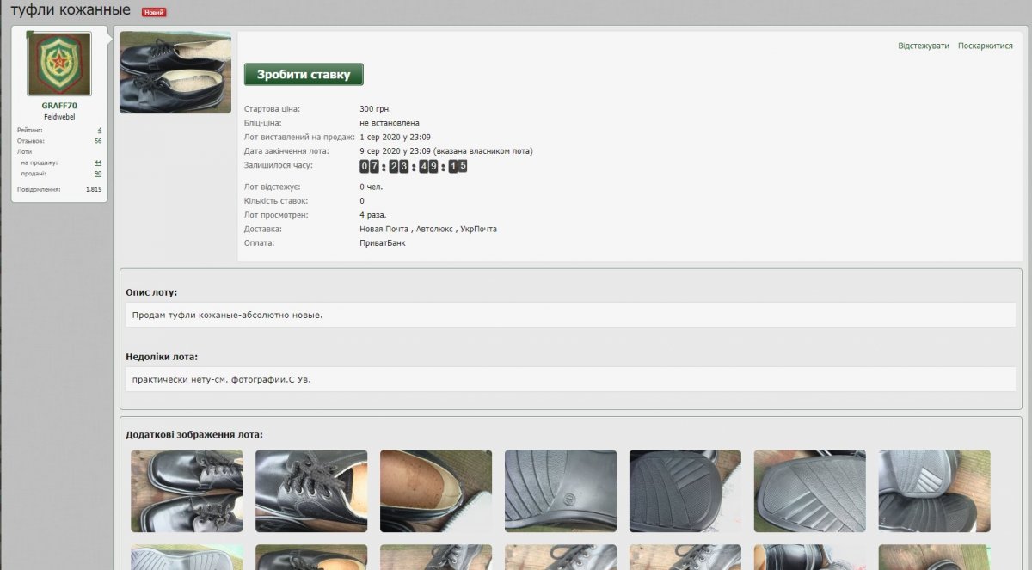Image resolution: width=1032 pixels, height=570 pixels.
Task: Open thumbnail showing brown insole
Action: coord(436,491)
